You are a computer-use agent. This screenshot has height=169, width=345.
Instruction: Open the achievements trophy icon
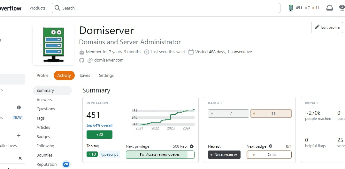(342, 8)
